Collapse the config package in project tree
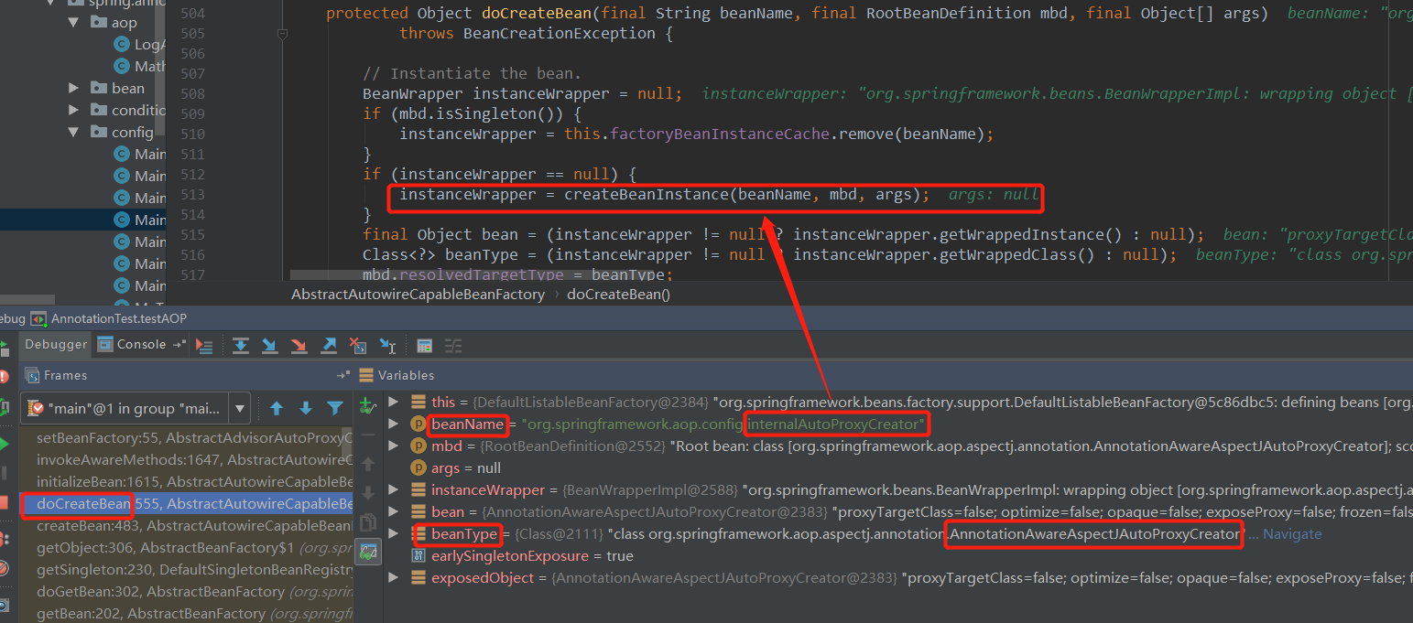The width and height of the screenshot is (1413, 623). [x=73, y=133]
